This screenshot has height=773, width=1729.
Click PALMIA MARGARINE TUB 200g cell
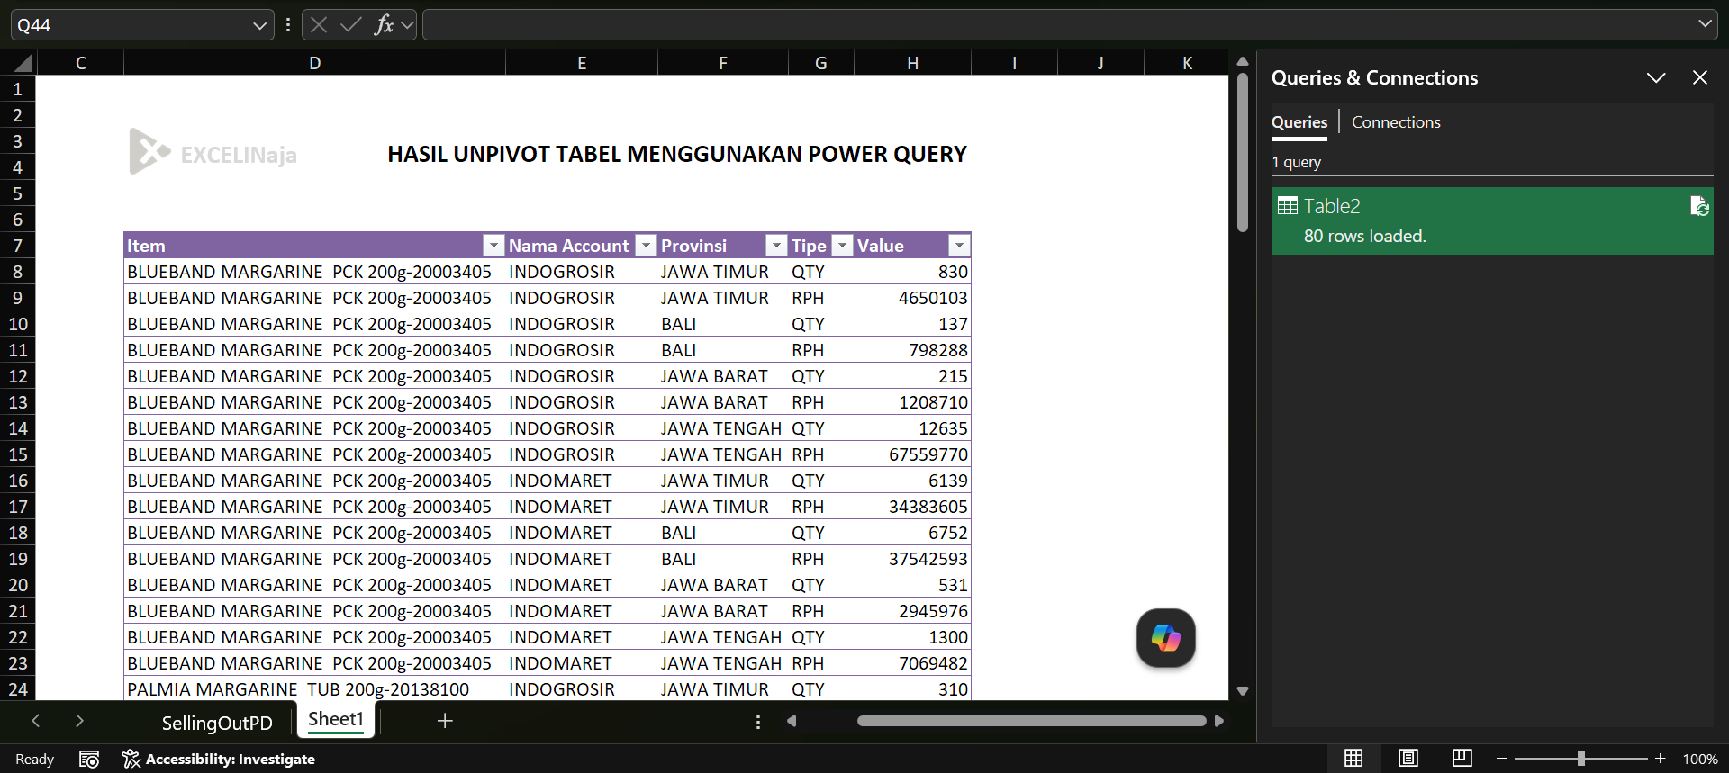point(314,689)
